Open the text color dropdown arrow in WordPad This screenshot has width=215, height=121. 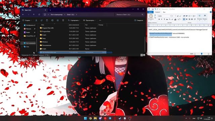click(x=177, y=19)
